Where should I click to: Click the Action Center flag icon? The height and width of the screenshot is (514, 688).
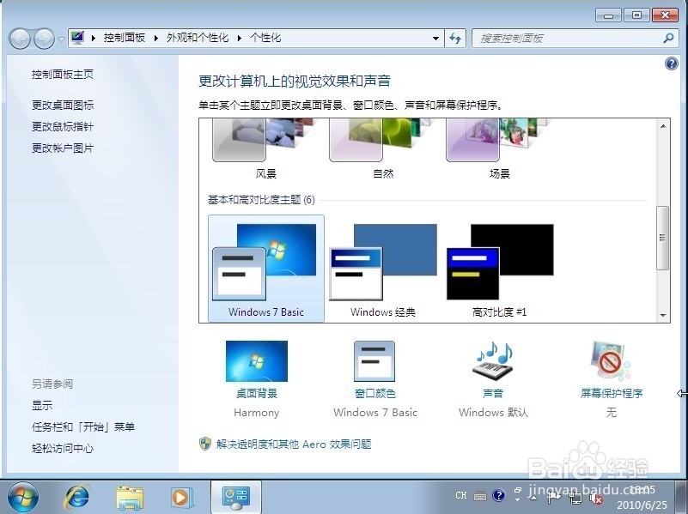(x=554, y=497)
